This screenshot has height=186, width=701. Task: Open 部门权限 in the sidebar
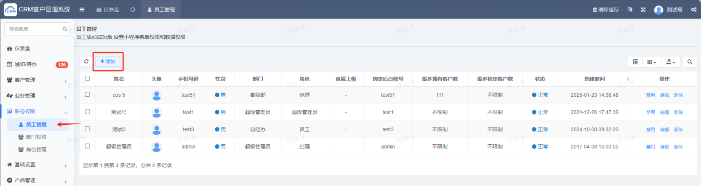(36, 137)
